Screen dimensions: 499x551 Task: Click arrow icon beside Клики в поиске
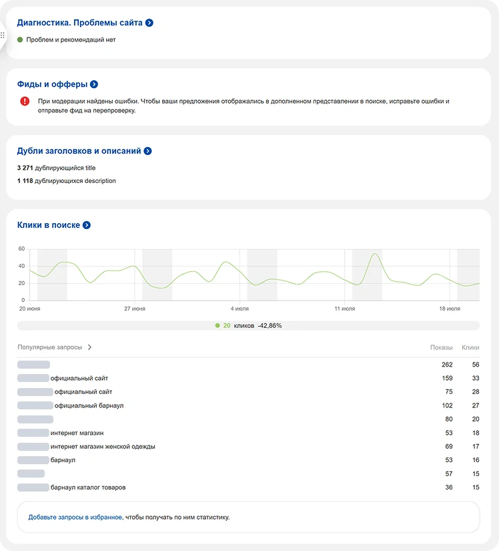coord(87,225)
